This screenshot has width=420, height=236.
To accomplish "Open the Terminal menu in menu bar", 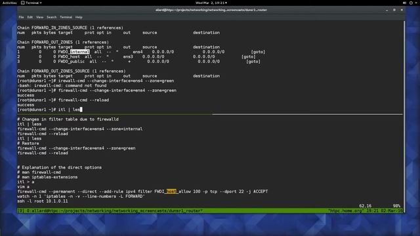I will click(x=66, y=17).
